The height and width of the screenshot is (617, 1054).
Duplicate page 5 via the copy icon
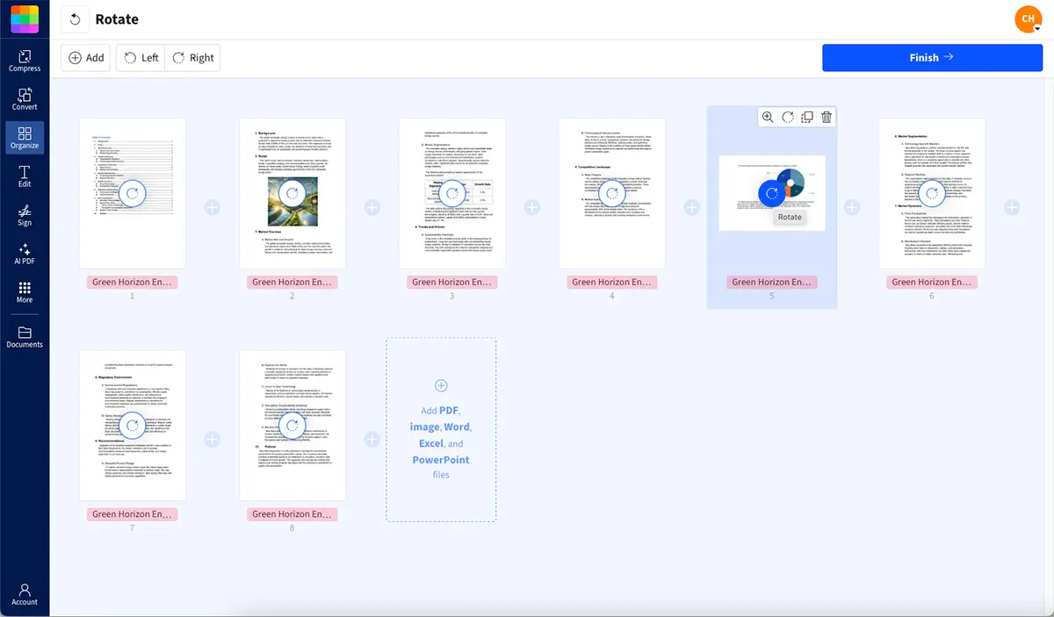click(x=806, y=117)
